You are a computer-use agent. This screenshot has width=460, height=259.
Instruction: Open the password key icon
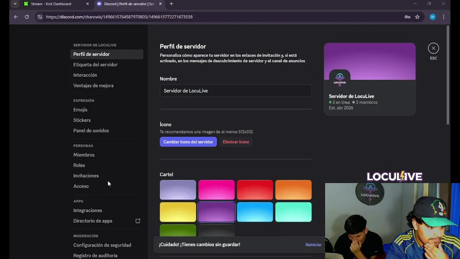pyautogui.click(x=407, y=17)
